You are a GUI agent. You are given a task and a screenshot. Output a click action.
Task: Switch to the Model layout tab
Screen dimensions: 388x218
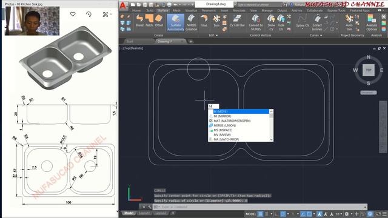click(x=129, y=213)
